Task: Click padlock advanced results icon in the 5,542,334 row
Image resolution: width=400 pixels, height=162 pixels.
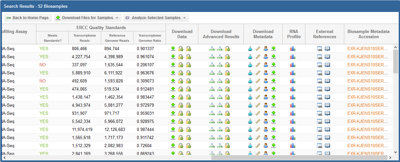Action: point(228,122)
